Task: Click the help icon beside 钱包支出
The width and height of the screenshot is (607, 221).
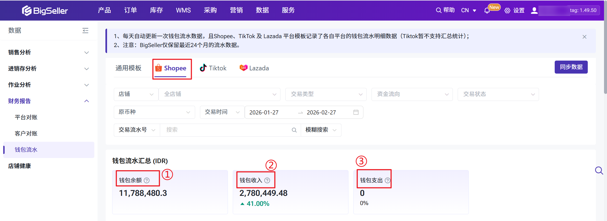Action: [x=388, y=180]
